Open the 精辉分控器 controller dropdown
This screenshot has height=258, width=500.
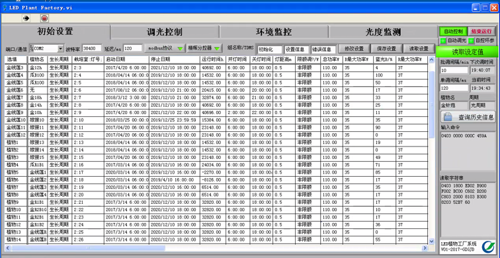pos(204,48)
